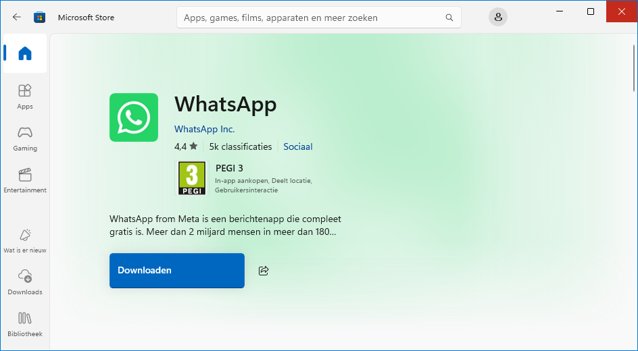Image resolution: width=638 pixels, height=351 pixels.
Task: Click the search magnifier icon
Action: [449, 18]
